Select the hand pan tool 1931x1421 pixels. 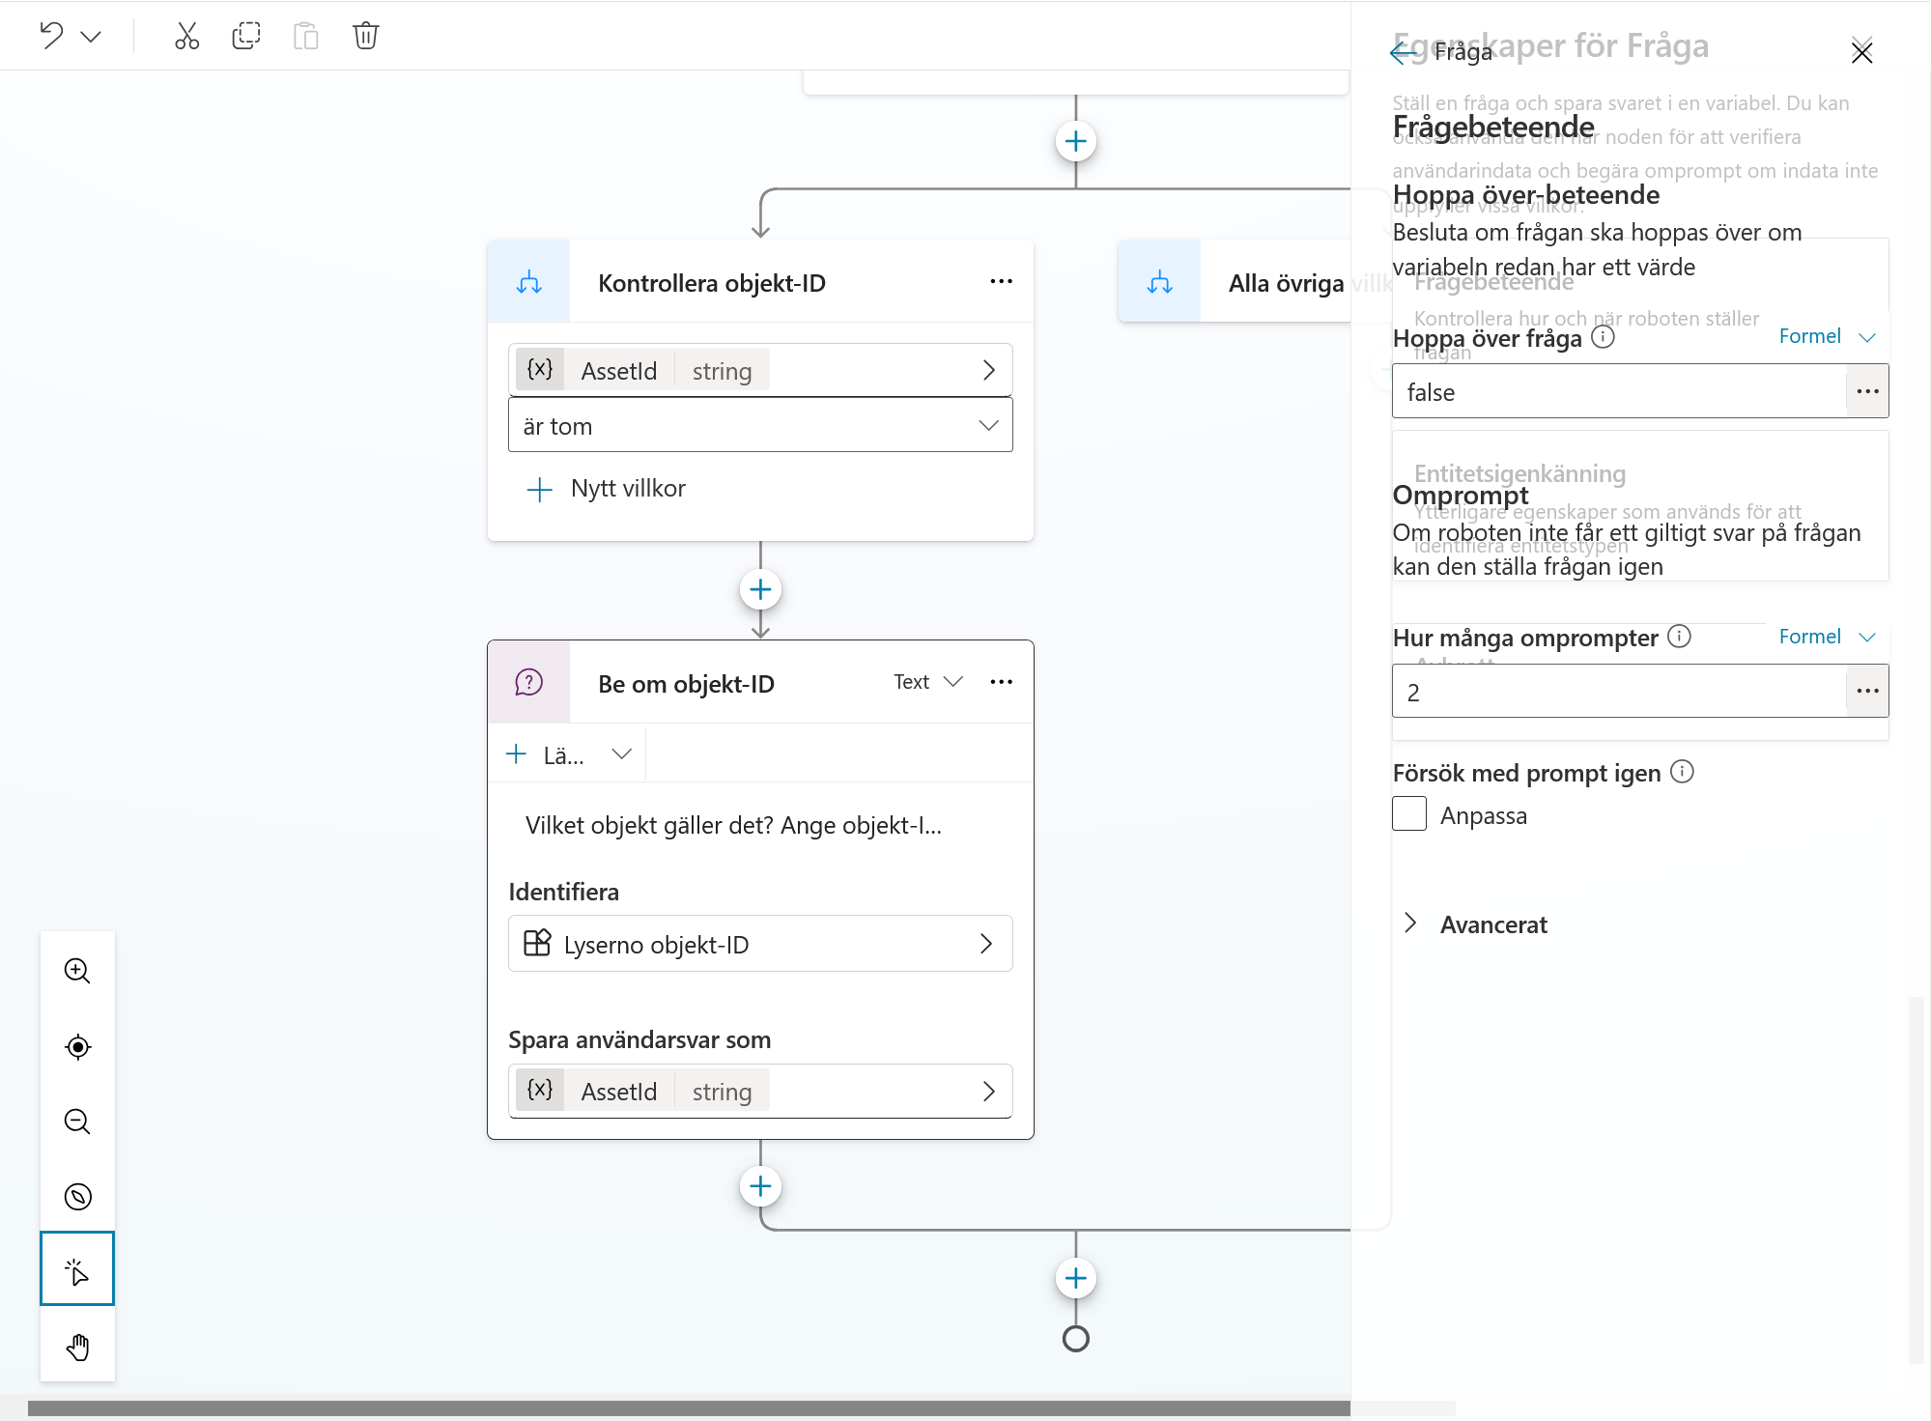77,1347
